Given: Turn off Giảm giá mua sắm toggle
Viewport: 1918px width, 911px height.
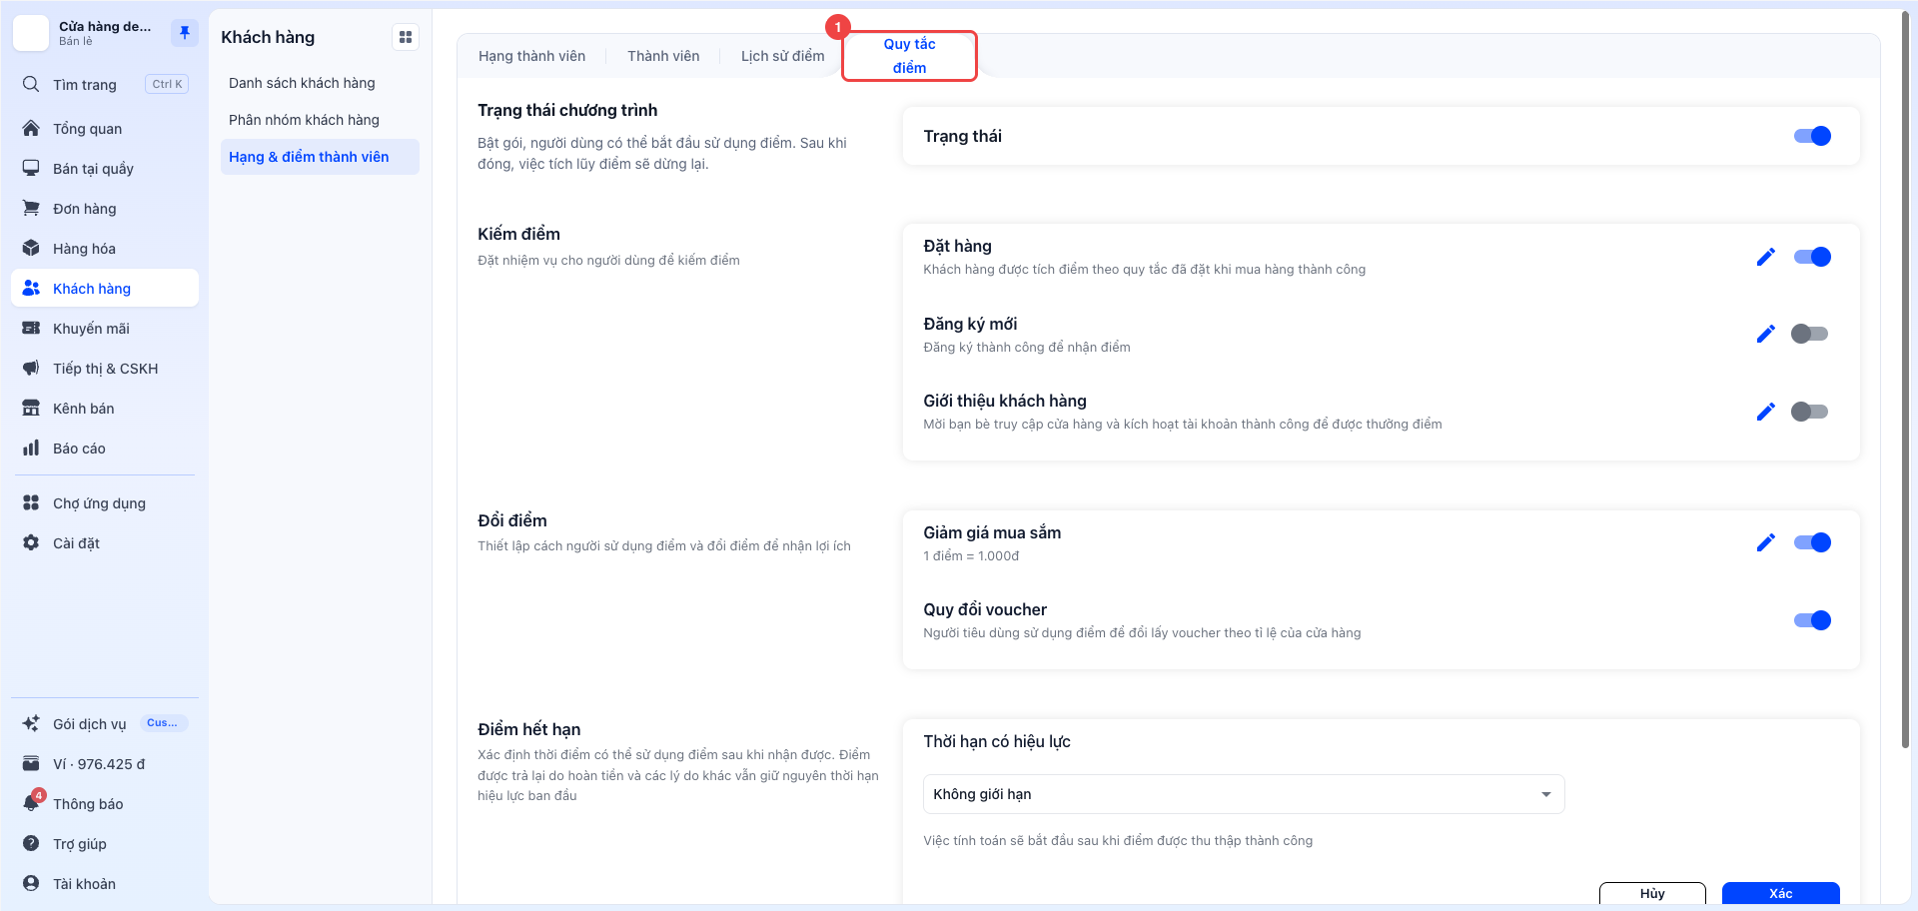Looking at the screenshot, I should 1812,542.
